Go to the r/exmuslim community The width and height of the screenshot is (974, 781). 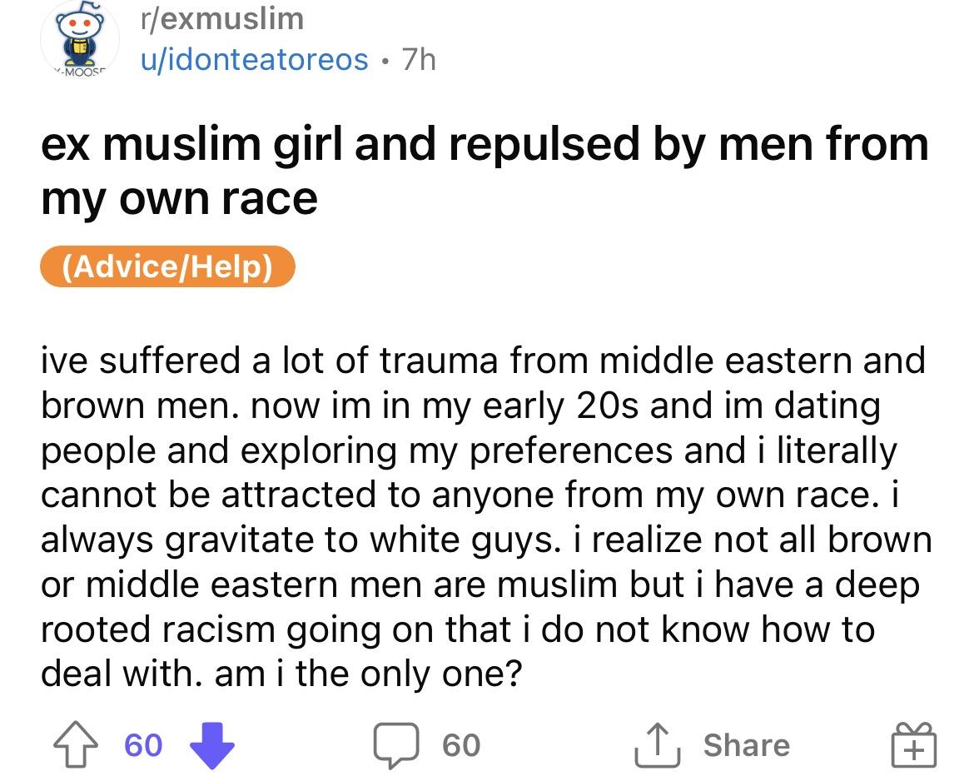click(222, 18)
